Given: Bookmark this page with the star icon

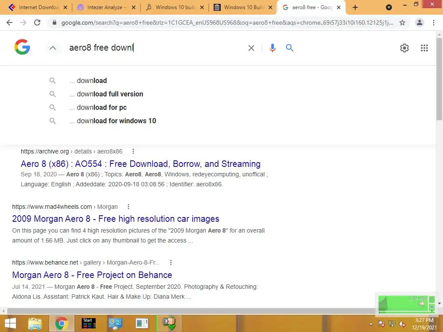Looking at the screenshot, I should [x=402, y=22].
